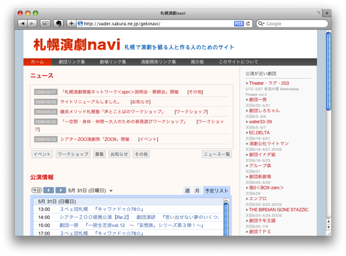
Task: Open the 演劇公社ライトマン sidebar link
Action: point(269,144)
